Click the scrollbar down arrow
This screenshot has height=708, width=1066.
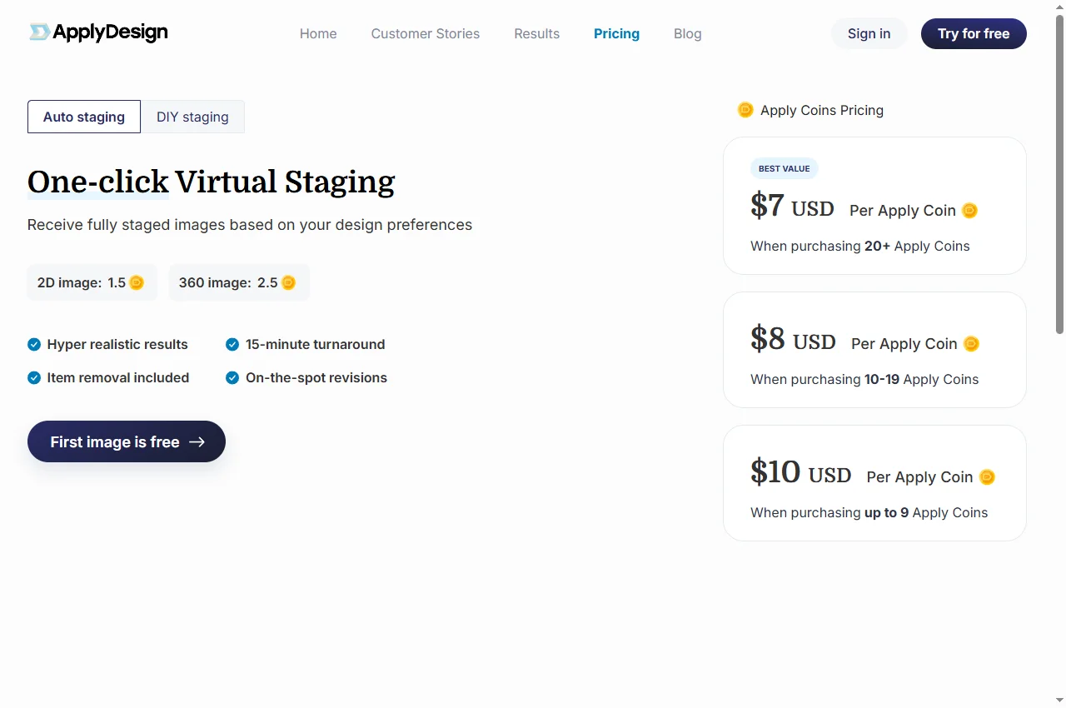(1059, 701)
